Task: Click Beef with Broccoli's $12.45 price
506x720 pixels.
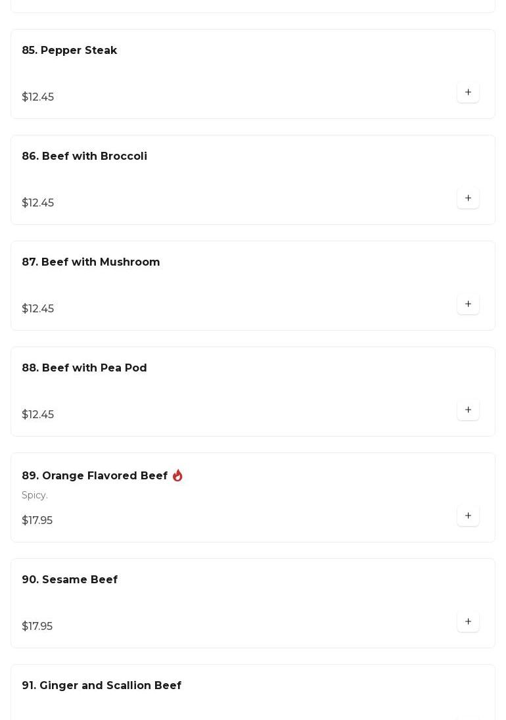Action: pos(38,203)
